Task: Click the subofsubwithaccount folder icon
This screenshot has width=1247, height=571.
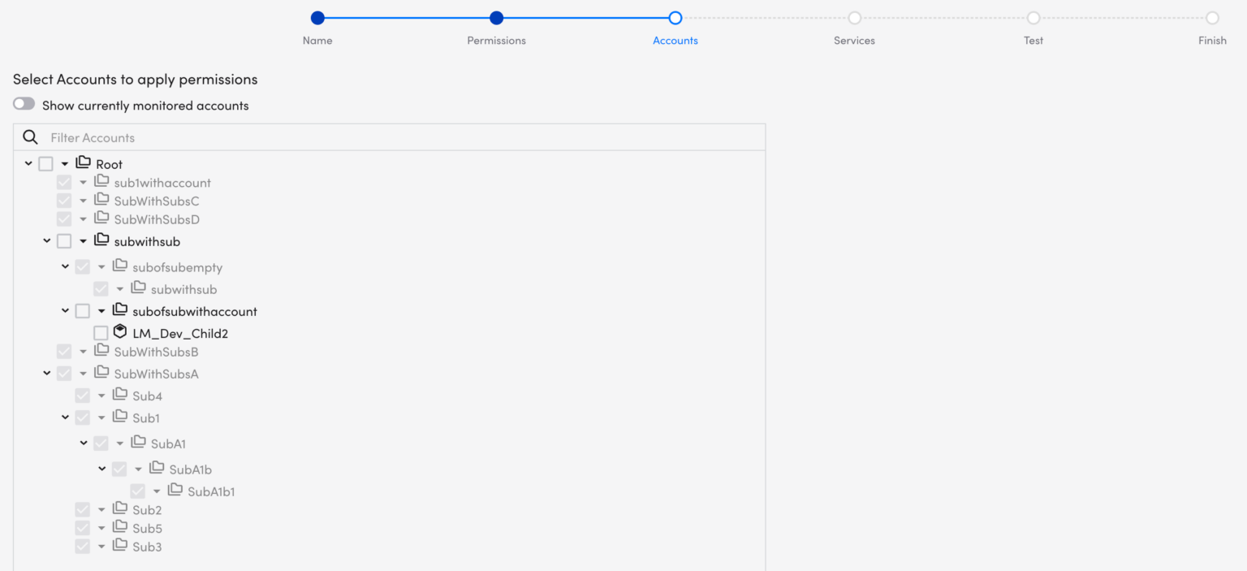Action: point(119,310)
